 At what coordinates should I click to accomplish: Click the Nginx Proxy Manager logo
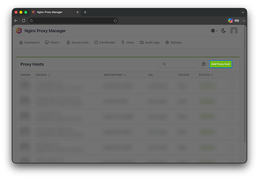click(x=19, y=31)
